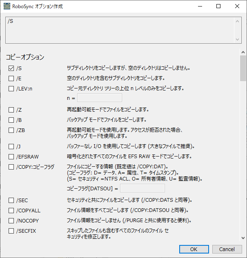Click the /SECFIX description text

tap(118, 234)
